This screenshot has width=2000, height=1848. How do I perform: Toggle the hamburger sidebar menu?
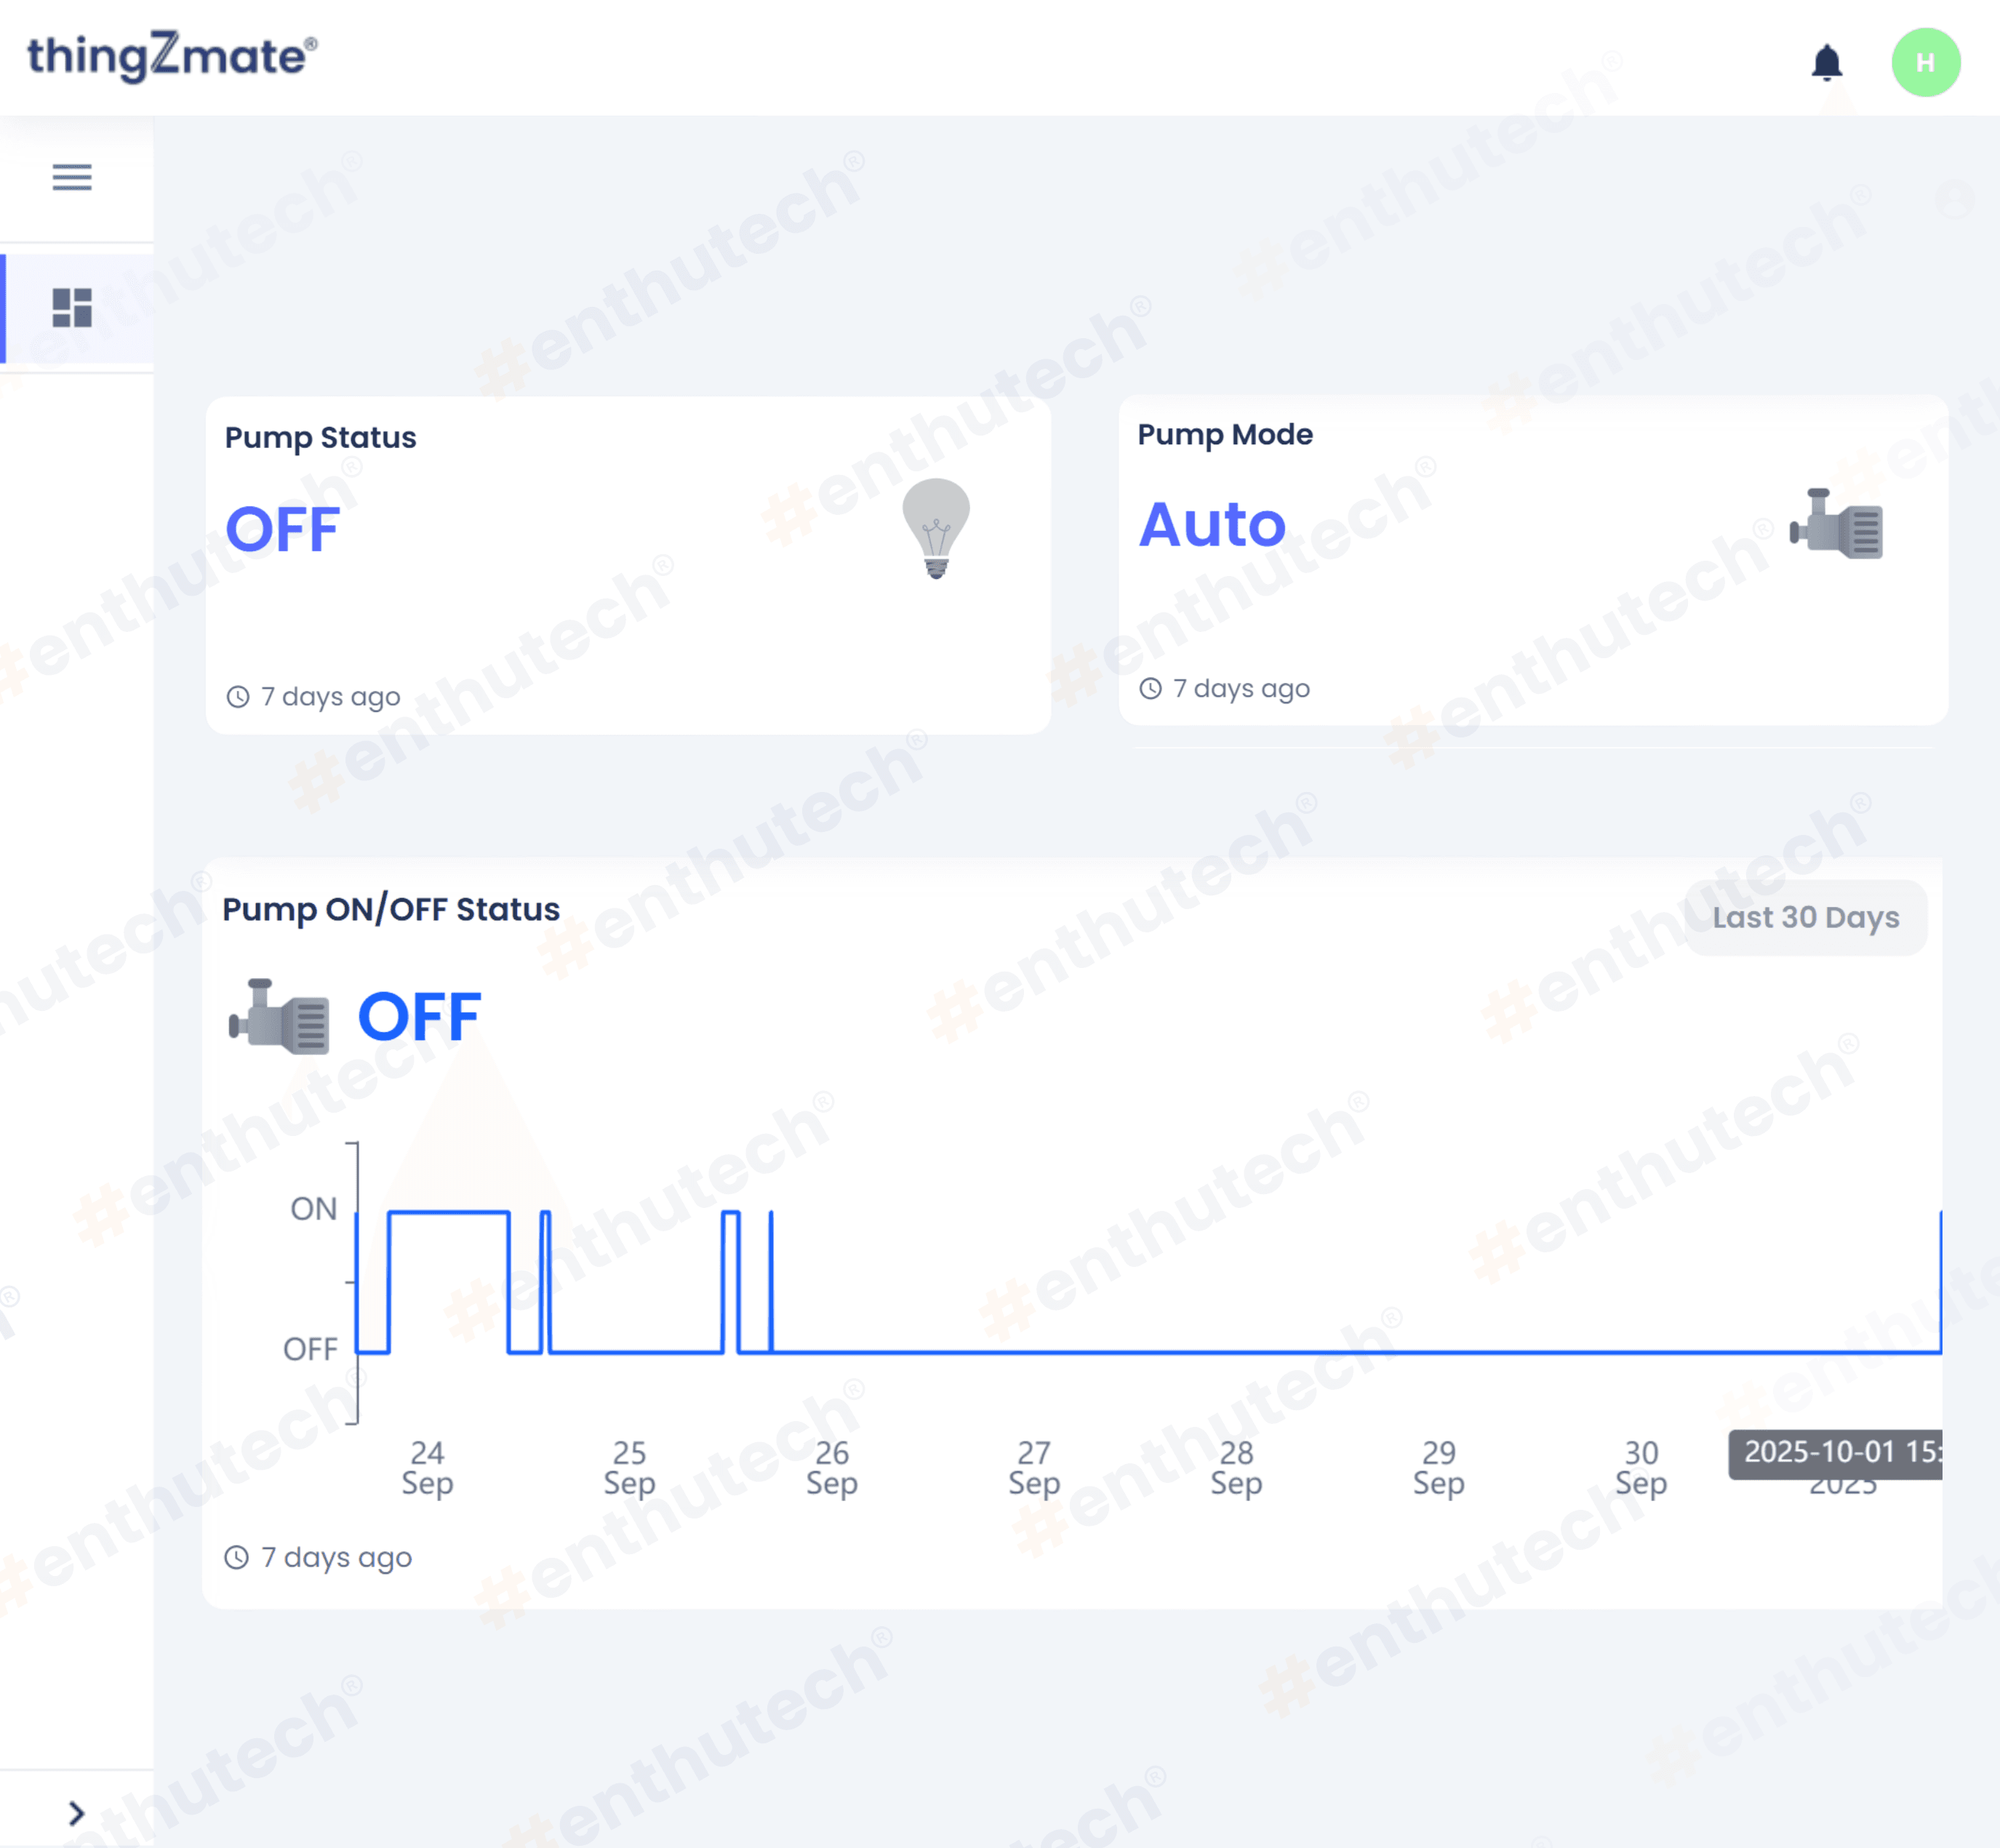coord(72,177)
